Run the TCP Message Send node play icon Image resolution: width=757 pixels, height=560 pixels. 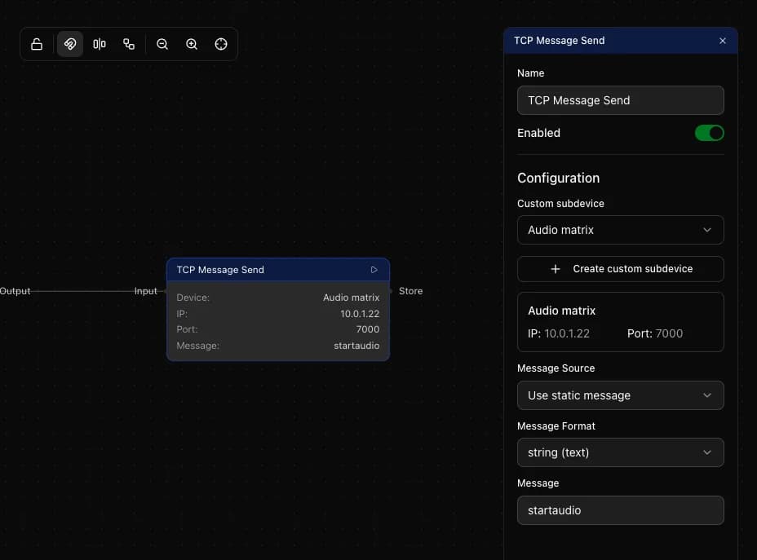click(x=374, y=270)
